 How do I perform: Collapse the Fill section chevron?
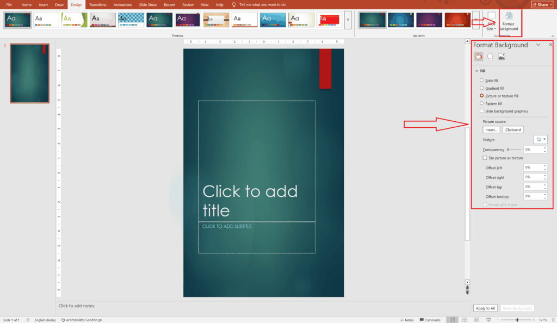pos(477,71)
